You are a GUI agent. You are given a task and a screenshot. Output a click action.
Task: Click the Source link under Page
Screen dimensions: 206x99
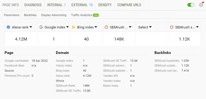click(9, 71)
